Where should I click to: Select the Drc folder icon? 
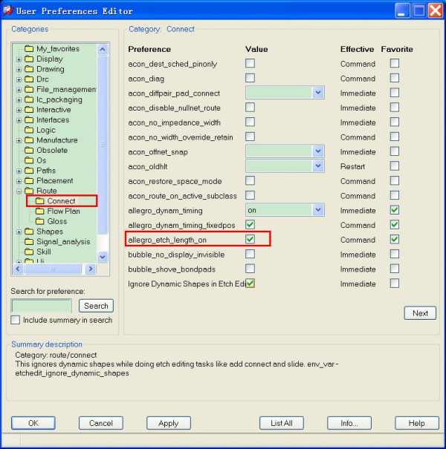point(29,79)
